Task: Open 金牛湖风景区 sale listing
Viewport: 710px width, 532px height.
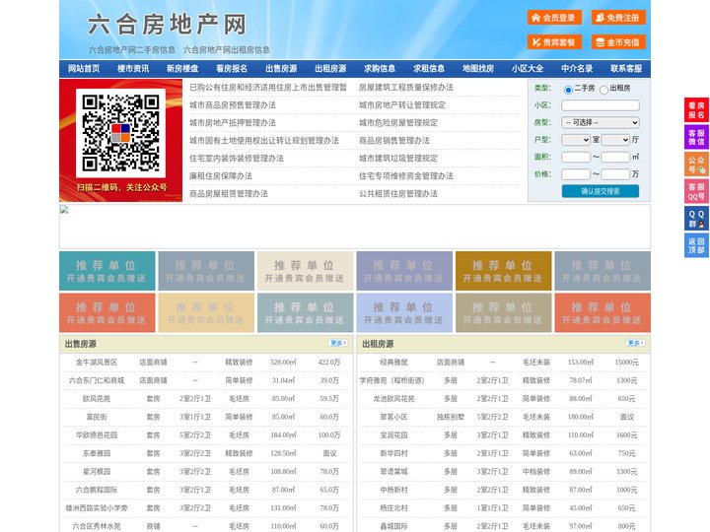Action: pos(97,362)
